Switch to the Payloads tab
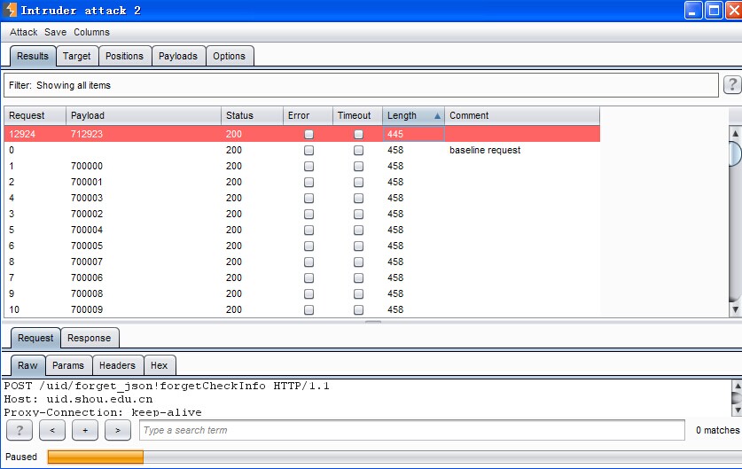The image size is (742, 469). tap(178, 56)
